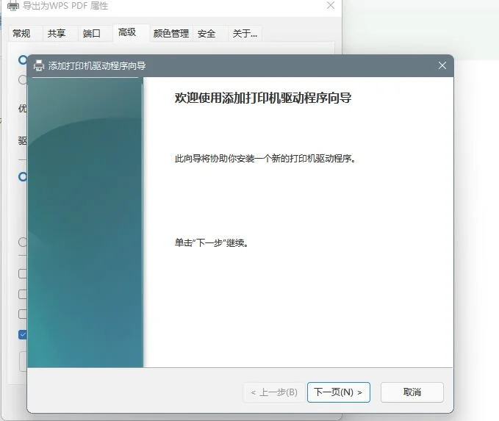The height and width of the screenshot is (421, 499).
Task: Open the 安全 tab
Action: pyautogui.click(x=207, y=34)
